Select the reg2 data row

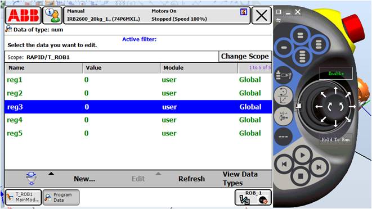138,93
